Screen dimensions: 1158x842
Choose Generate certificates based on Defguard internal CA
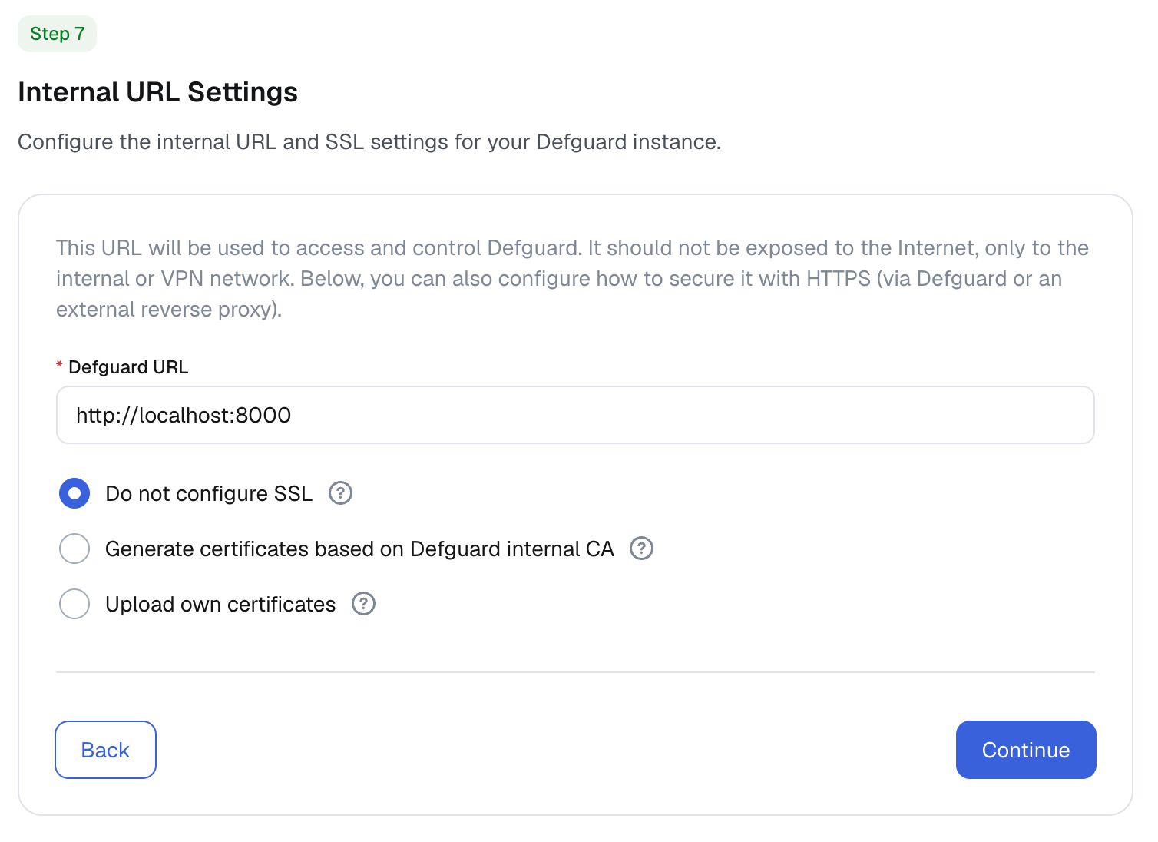pyautogui.click(x=74, y=548)
